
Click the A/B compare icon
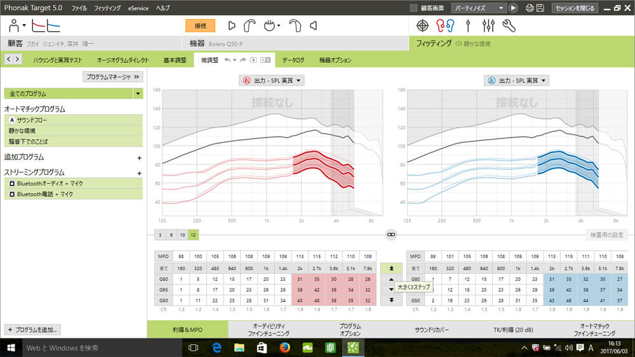[x=265, y=60]
